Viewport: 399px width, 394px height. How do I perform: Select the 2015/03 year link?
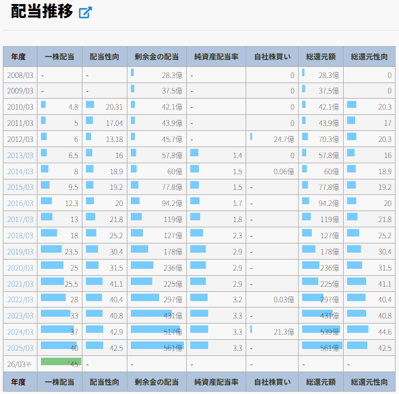click(20, 187)
